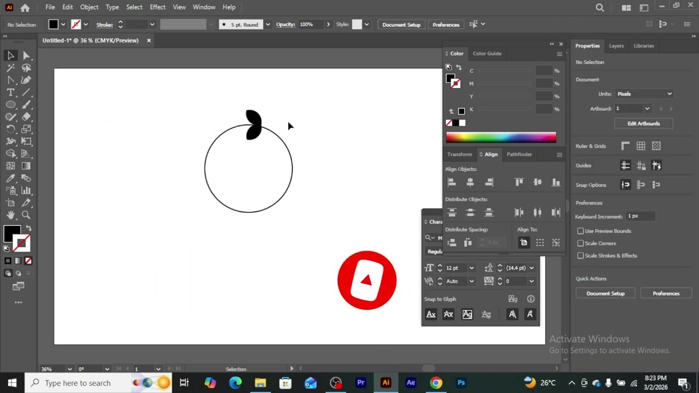Viewport: 699px width, 393px height.
Task: Switch to the Color Guide tab
Action: click(x=487, y=53)
